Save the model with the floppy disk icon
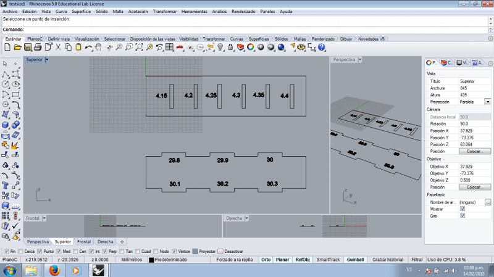 (28, 48)
